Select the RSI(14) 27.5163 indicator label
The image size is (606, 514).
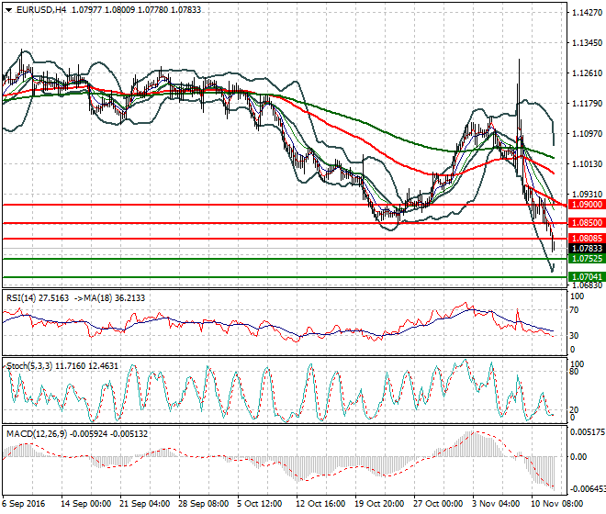pos(38,298)
